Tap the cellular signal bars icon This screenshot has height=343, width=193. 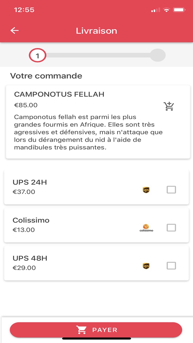(x=156, y=10)
